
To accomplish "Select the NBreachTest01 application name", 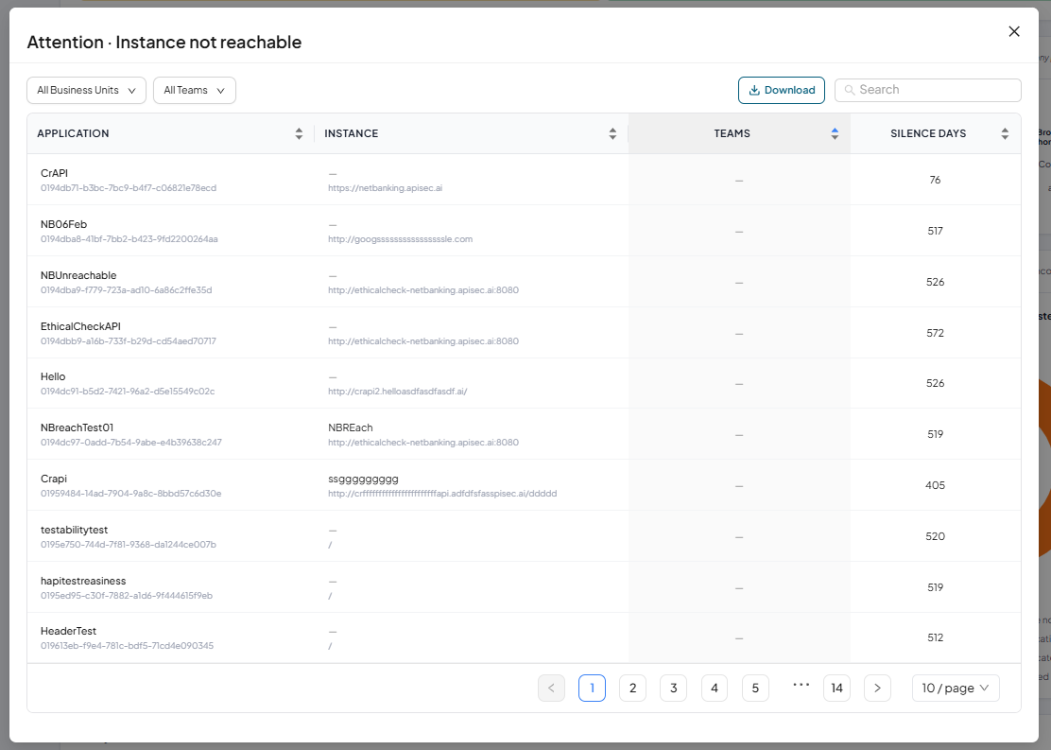I will [x=78, y=427].
